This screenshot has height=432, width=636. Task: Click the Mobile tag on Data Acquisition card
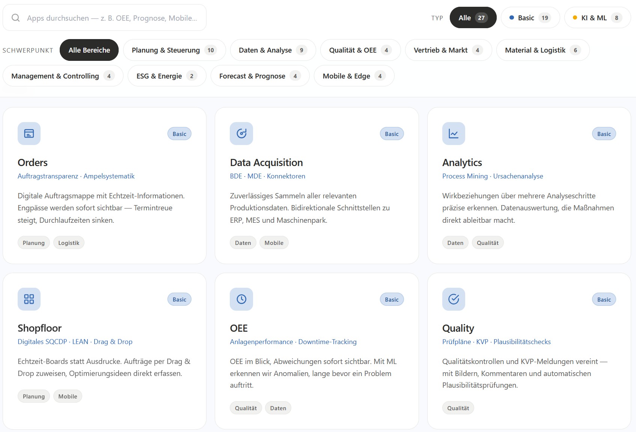274,243
